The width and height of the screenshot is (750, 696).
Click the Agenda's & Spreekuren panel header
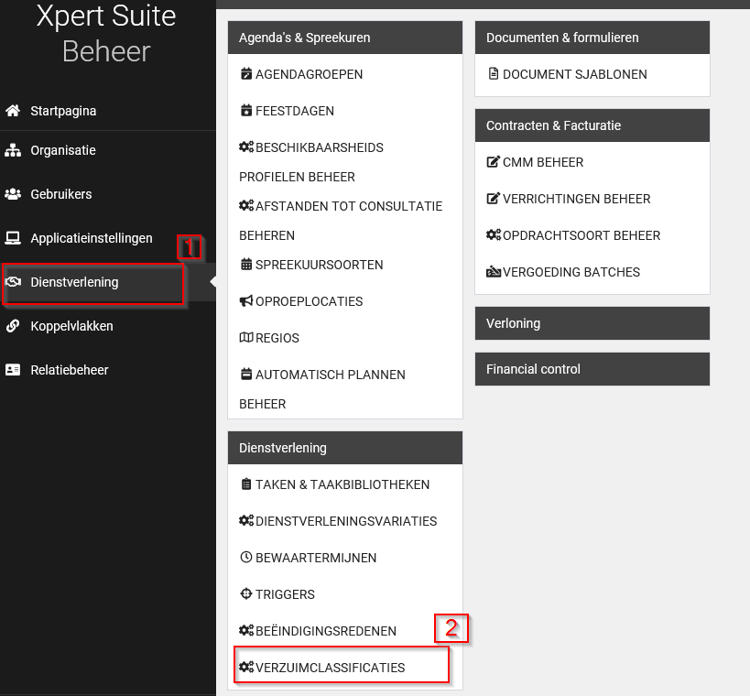pyautogui.click(x=344, y=38)
